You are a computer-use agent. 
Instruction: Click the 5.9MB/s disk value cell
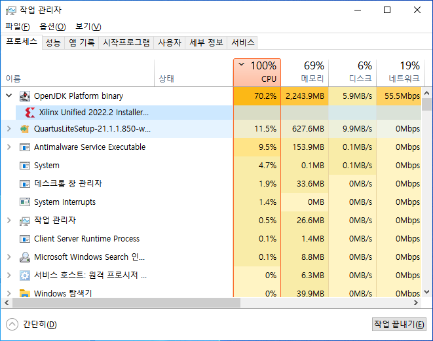352,96
